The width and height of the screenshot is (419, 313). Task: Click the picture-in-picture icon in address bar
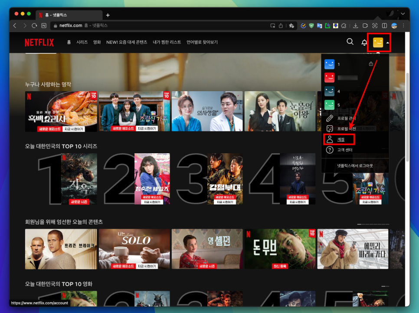pyautogui.click(x=272, y=26)
